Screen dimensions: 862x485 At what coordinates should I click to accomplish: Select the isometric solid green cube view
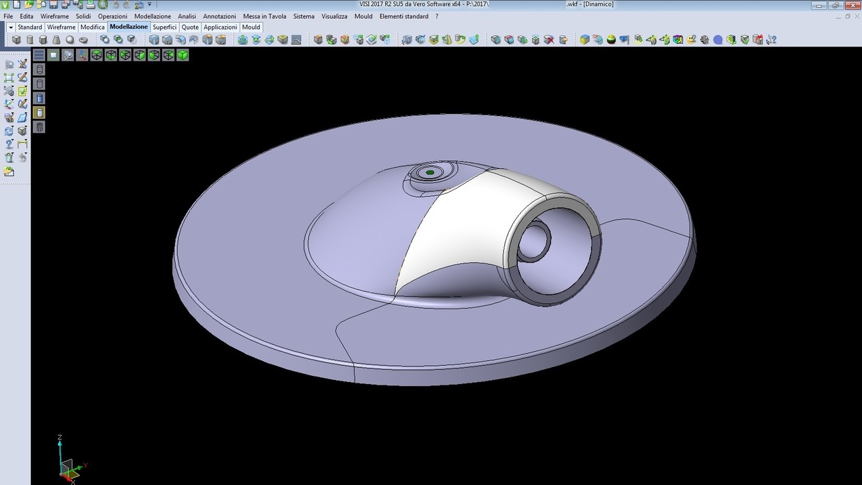[x=183, y=55]
